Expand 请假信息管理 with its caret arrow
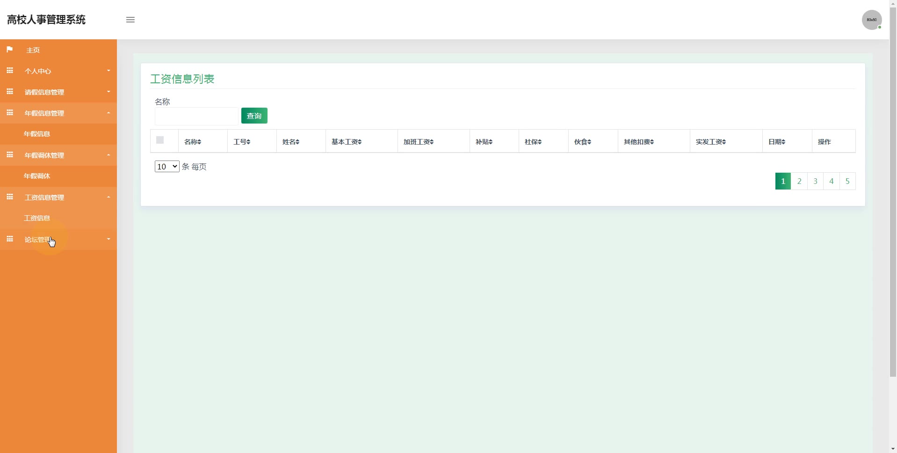897x453 pixels. click(109, 92)
